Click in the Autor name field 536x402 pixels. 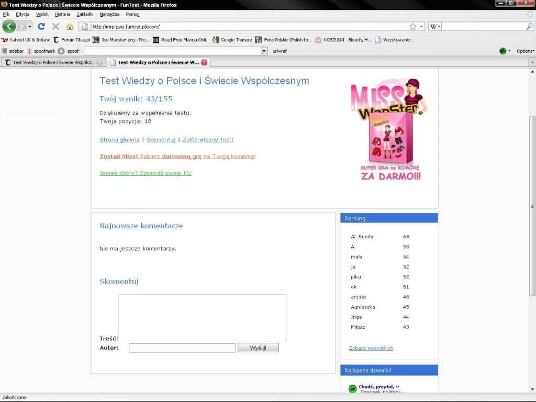tap(182, 348)
